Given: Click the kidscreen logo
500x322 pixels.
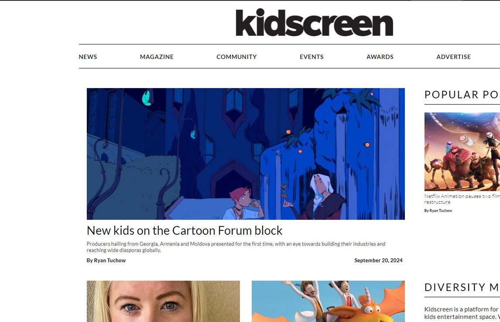Looking at the screenshot, I should pos(314,22).
